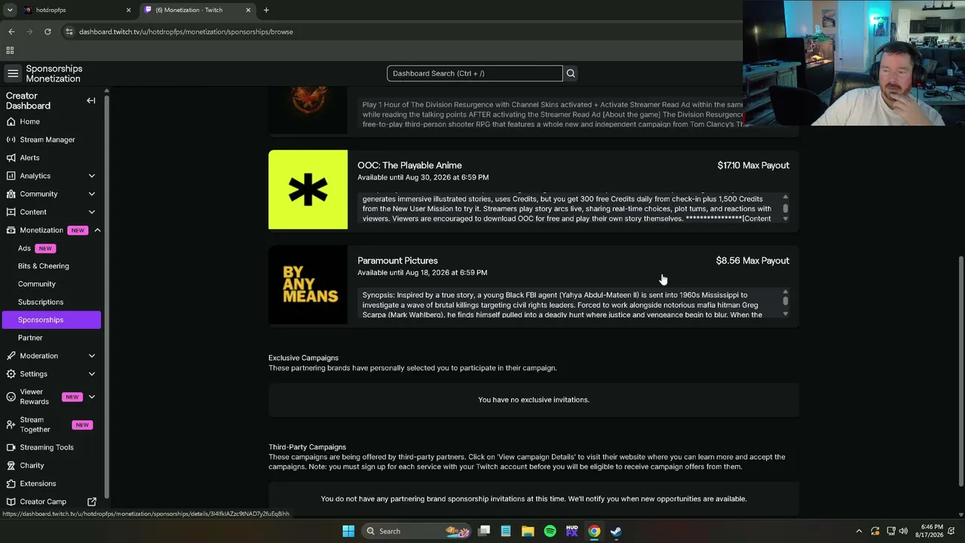The height and width of the screenshot is (543, 965).
Task: Show hidden system tray icons
Action: pyautogui.click(x=859, y=531)
